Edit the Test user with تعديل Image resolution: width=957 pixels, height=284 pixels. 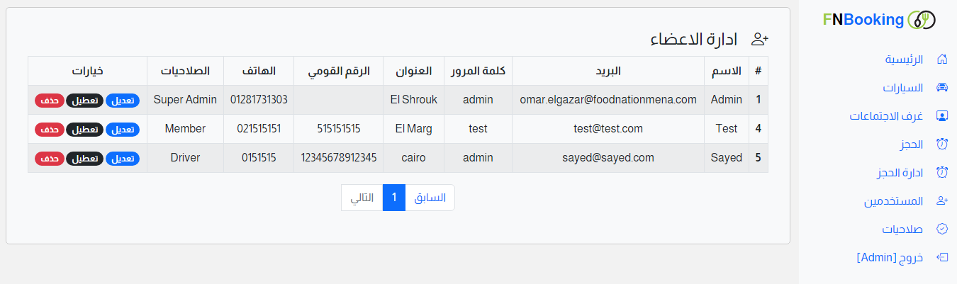[x=123, y=130]
